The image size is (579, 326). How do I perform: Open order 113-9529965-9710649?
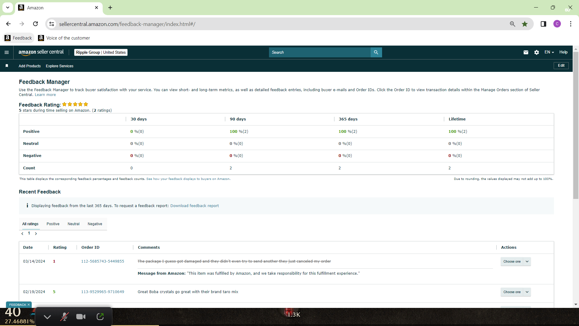point(103,292)
